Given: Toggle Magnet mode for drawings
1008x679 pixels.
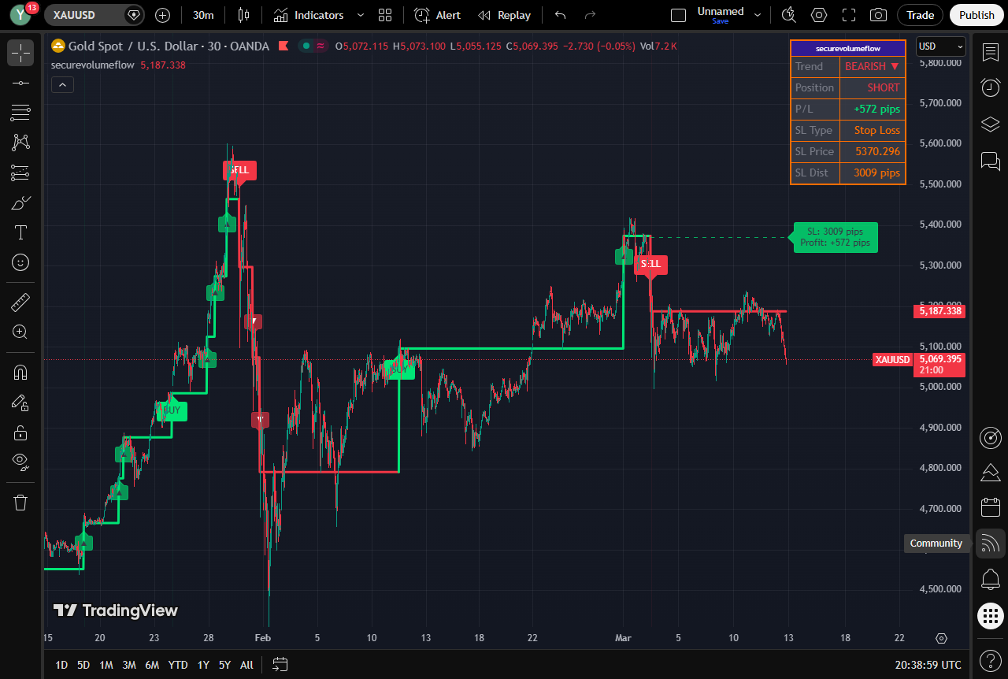Looking at the screenshot, I should [x=20, y=373].
